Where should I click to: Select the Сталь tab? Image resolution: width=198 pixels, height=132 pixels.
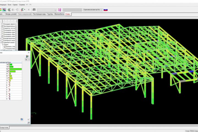pos(68,14)
